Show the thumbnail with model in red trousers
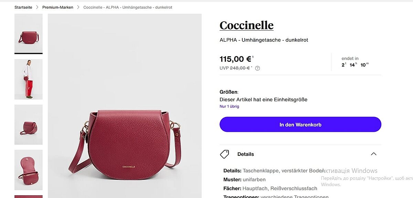This screenshot has width=413, height=198. tap(29, 79)
